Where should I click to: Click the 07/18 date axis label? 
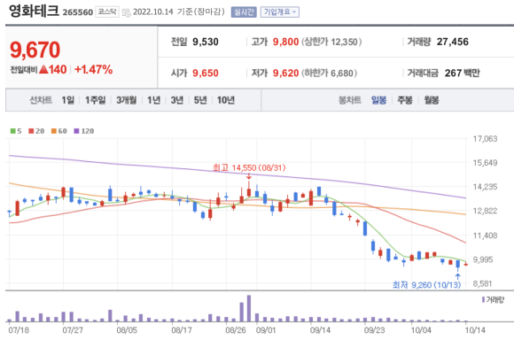tap(19, 330)
